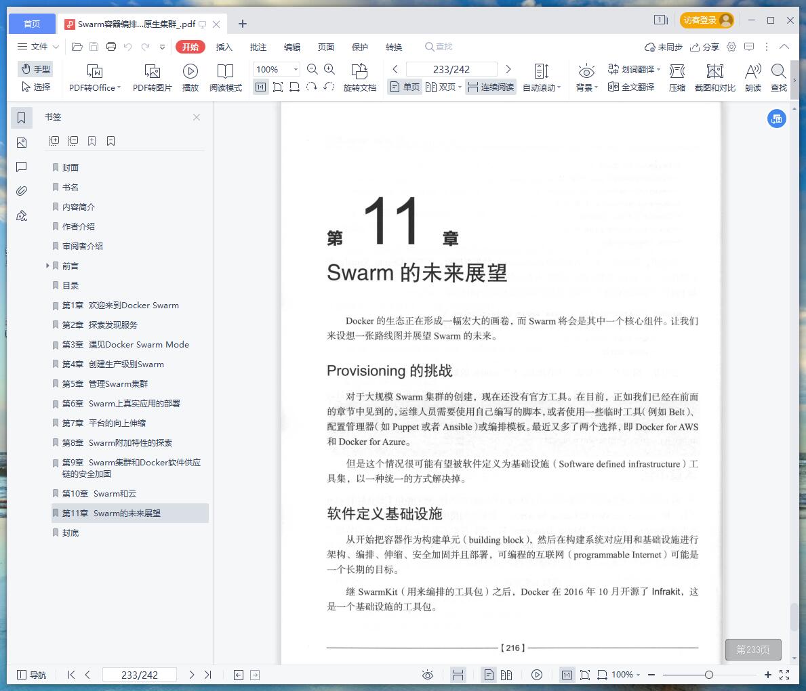This screenshot has height=691, width=806.
Task: Open the zoom 100% dropdown in ribbon
Action: [296, 69]
